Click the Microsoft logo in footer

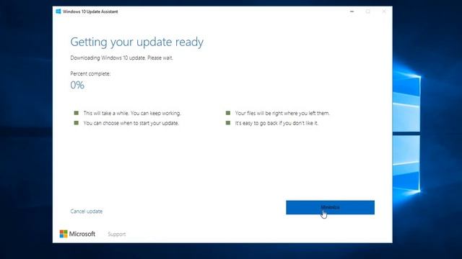click(x=77, y=234)
